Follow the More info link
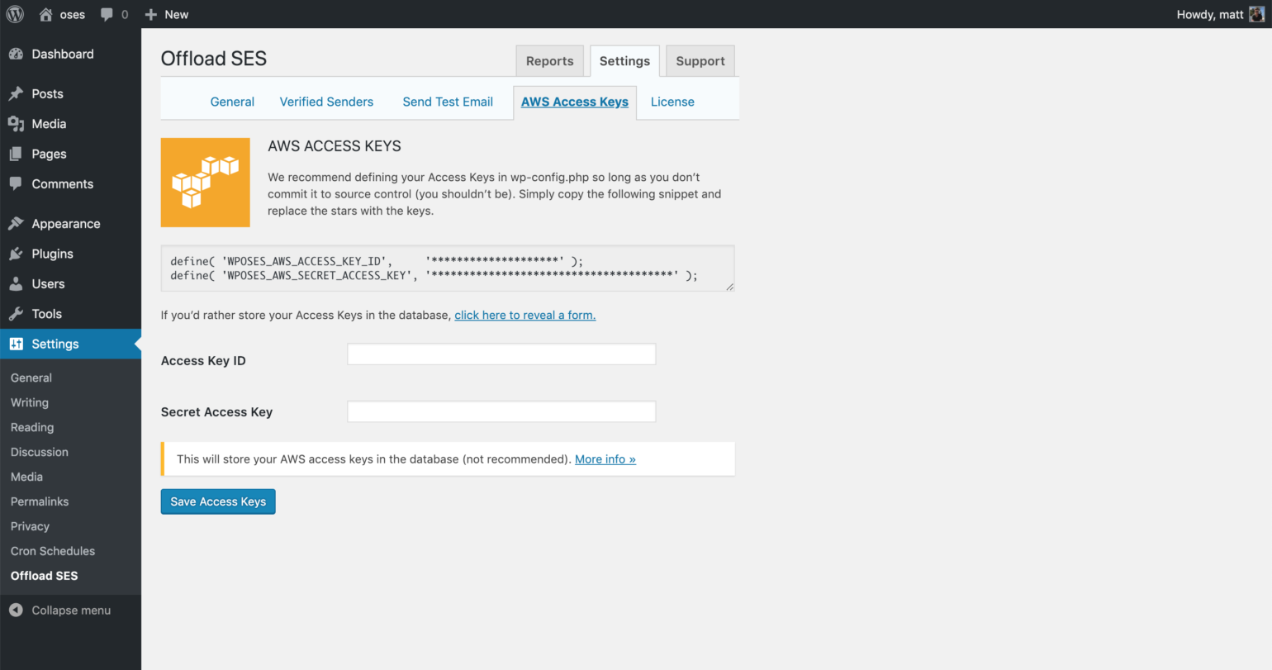 (605, 459)
